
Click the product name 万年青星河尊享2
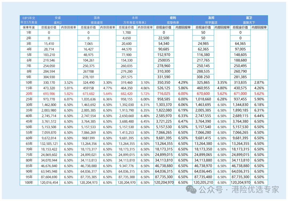tap(135, 23)
